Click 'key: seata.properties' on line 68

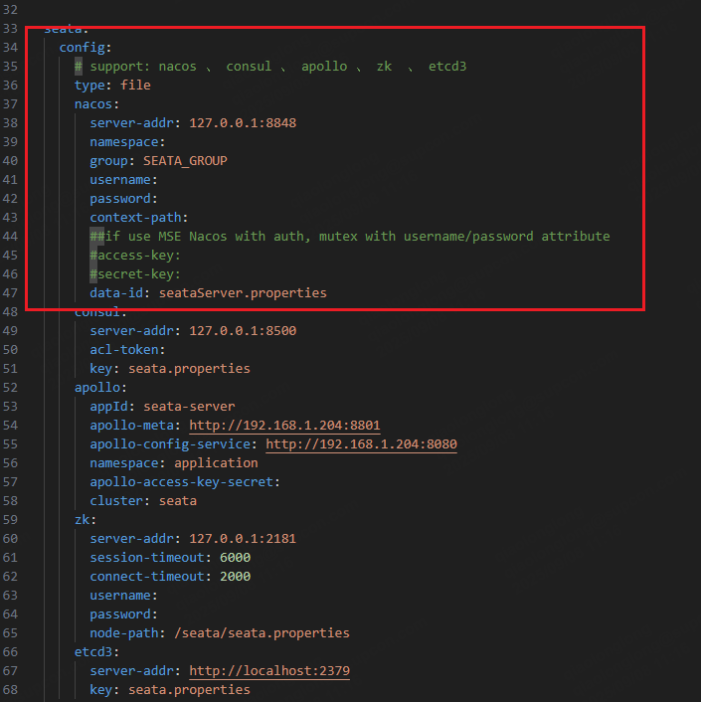pyautogui.click(x=170, y=690)
